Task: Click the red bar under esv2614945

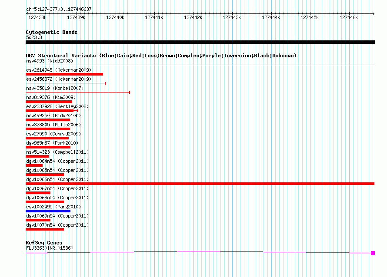Action: point(64,74)
